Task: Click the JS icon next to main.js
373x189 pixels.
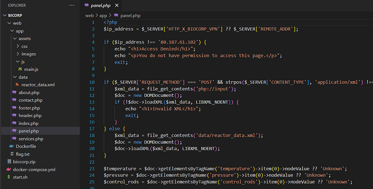Action: (20, 69)
